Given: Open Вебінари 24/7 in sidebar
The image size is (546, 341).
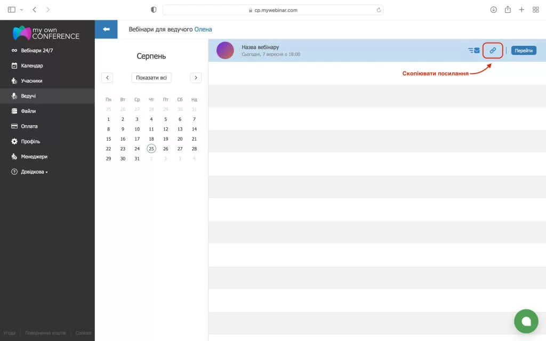Looking at the screenshot, I should click(36, 51).
